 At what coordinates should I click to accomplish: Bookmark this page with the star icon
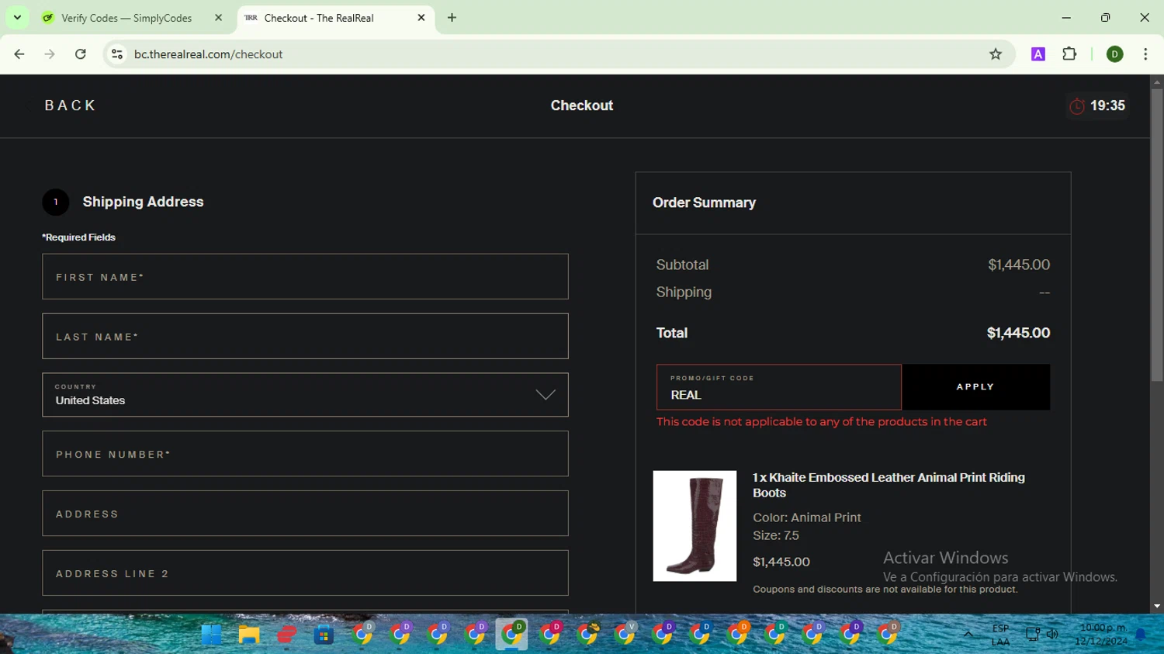pos(996,54)
